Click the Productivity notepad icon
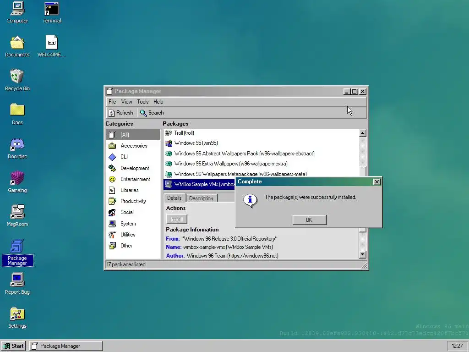The height and width of the screenshot is (352, 469). [112, 201]
